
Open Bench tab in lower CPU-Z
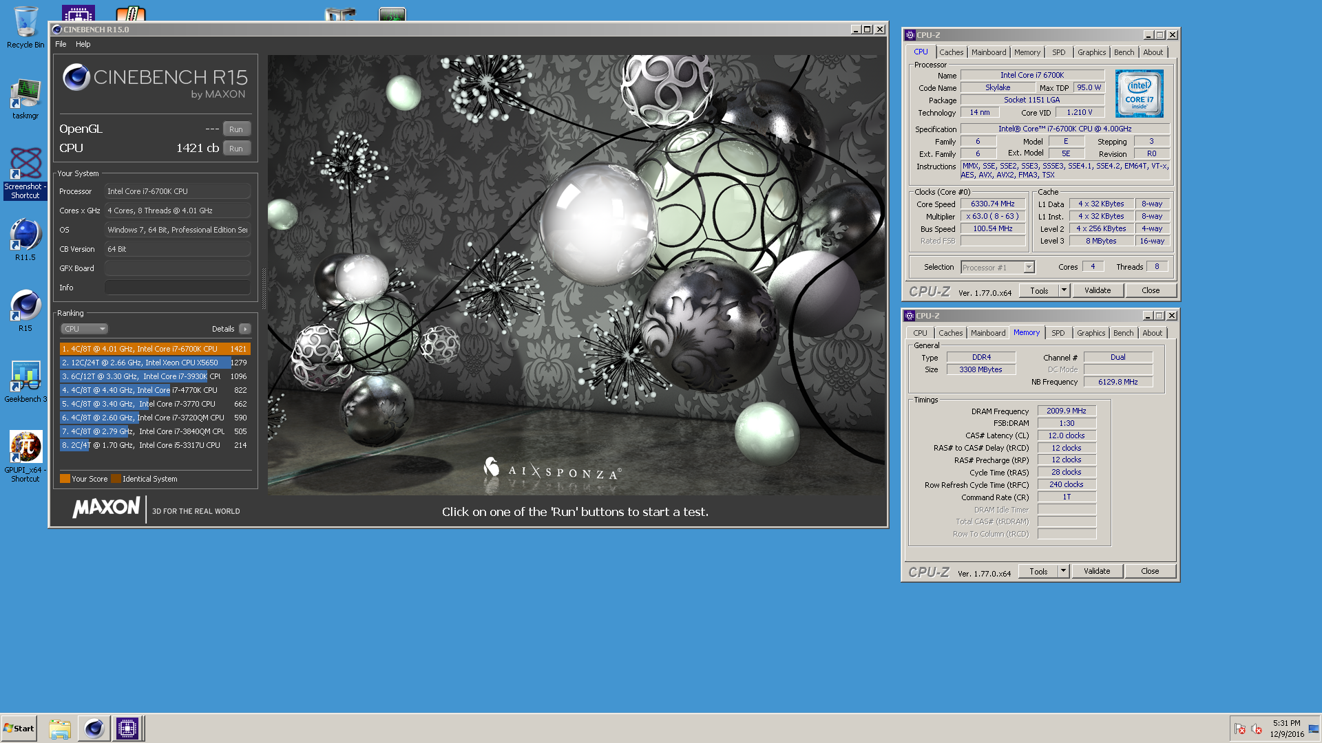click(1123, 333)
